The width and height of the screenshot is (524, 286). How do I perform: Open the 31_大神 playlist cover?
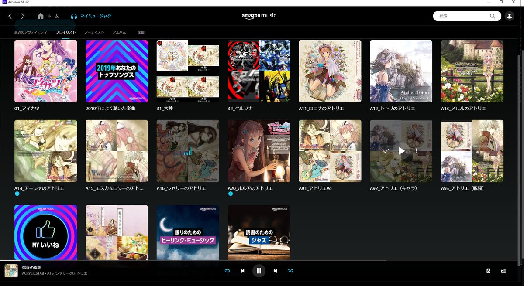point(188,71)
